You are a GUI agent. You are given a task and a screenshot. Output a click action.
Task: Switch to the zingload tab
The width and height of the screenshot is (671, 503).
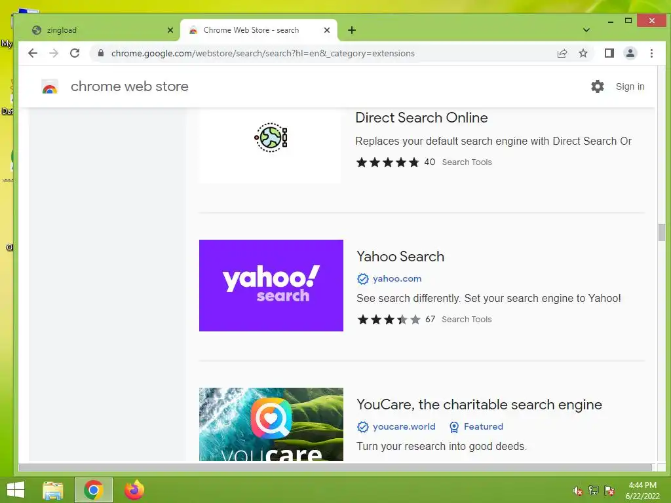tap(98, 30)
